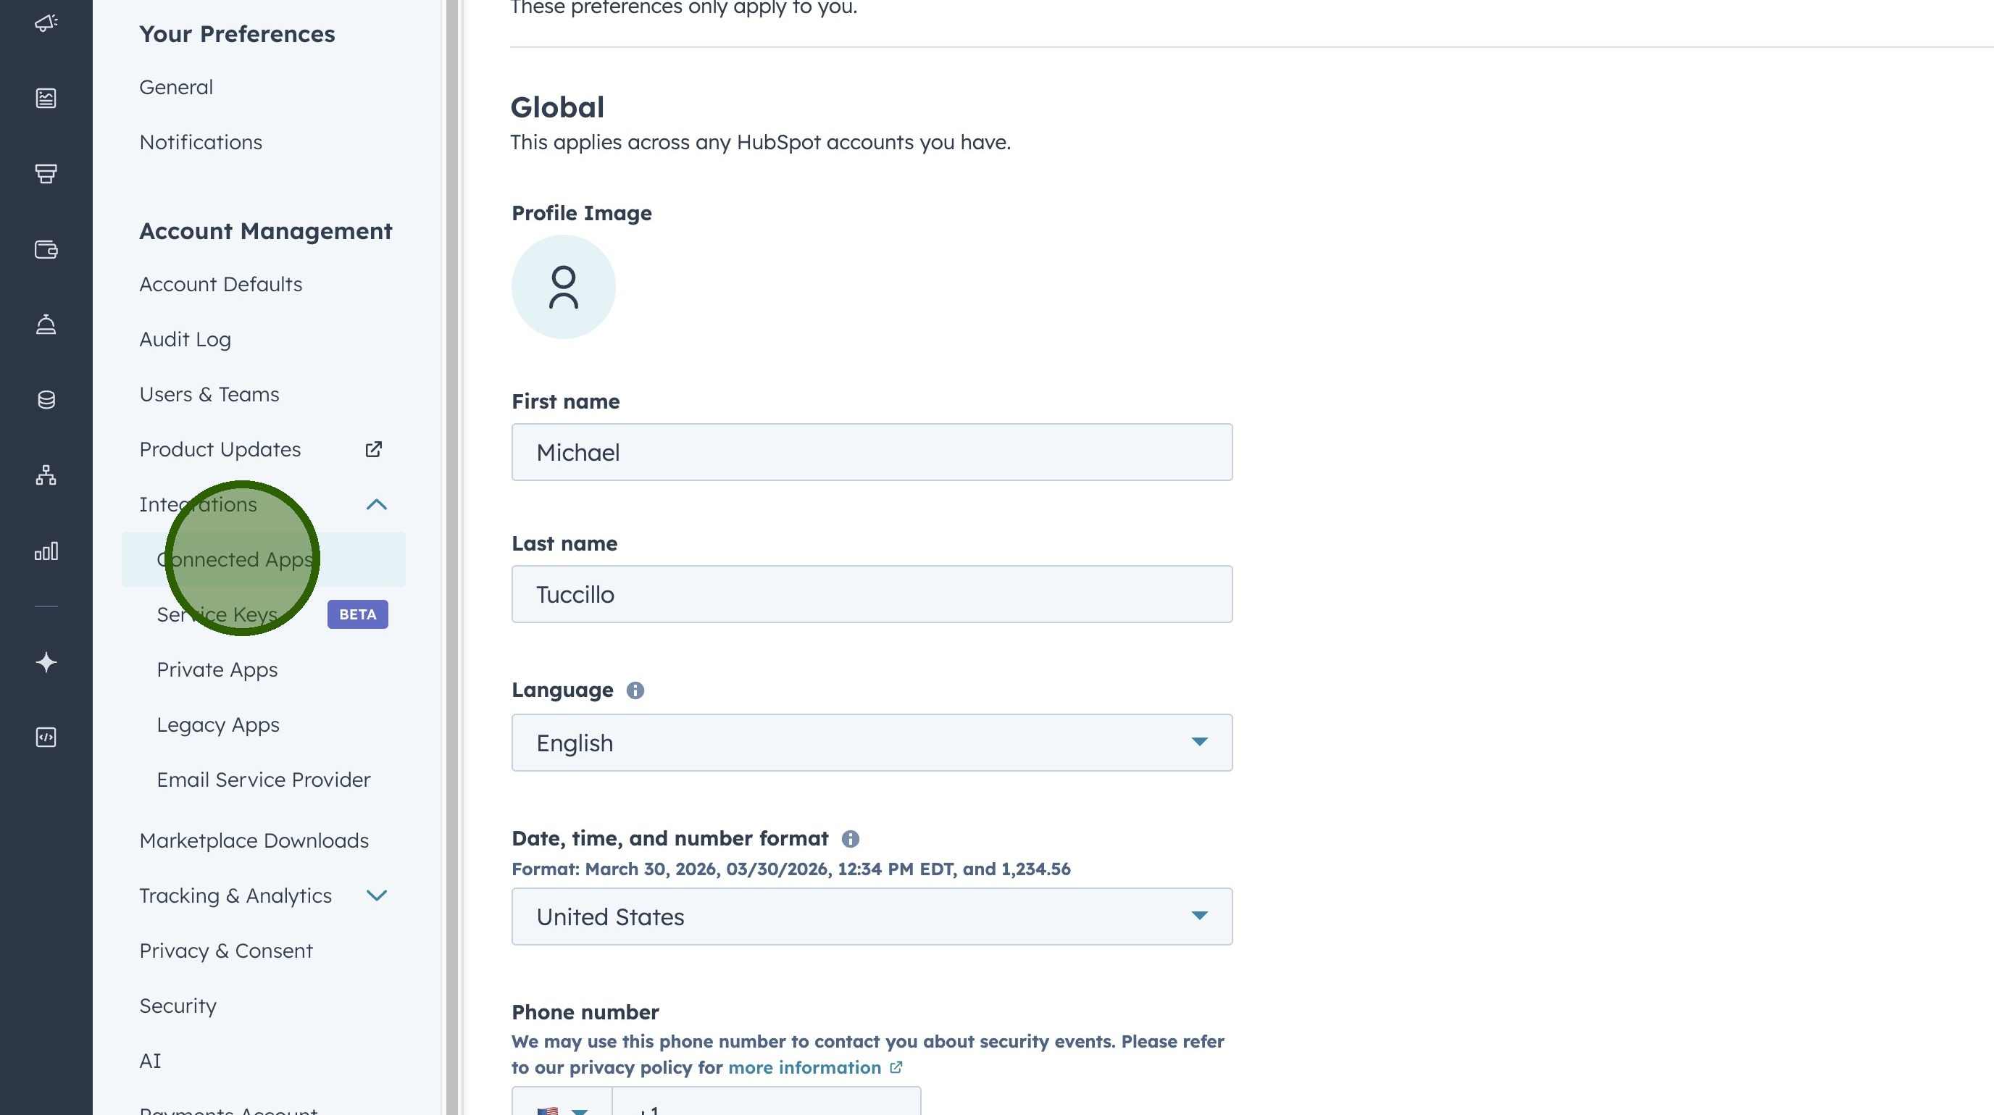Screen dimensions: 1994x1115
Task: Click the megaphone marketing icon in sidebar
Action: 46,22
